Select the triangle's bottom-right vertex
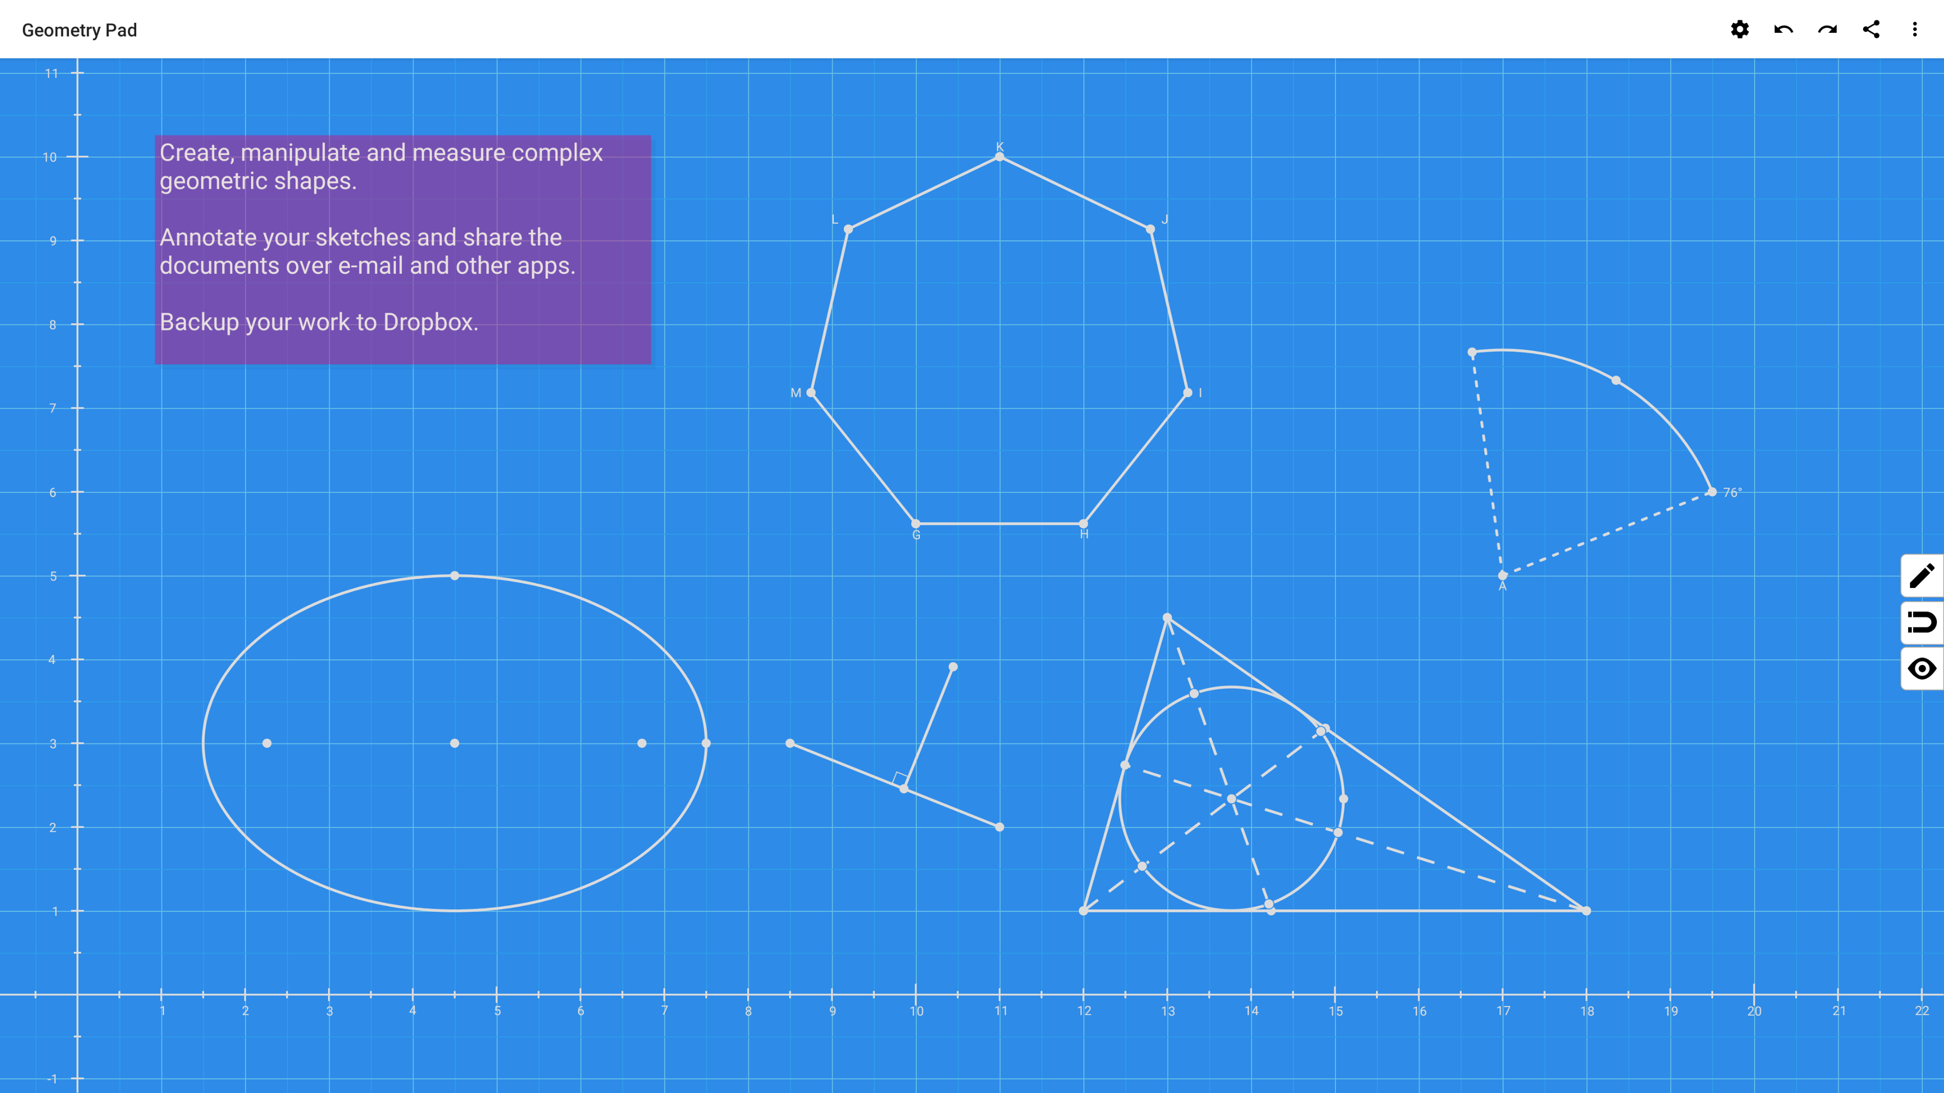The width and height of the screenshot is (1944, 1093). coord(1586,910)
